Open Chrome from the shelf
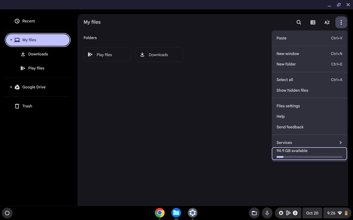This screenshot has width=353, height=220. [160, 213]
